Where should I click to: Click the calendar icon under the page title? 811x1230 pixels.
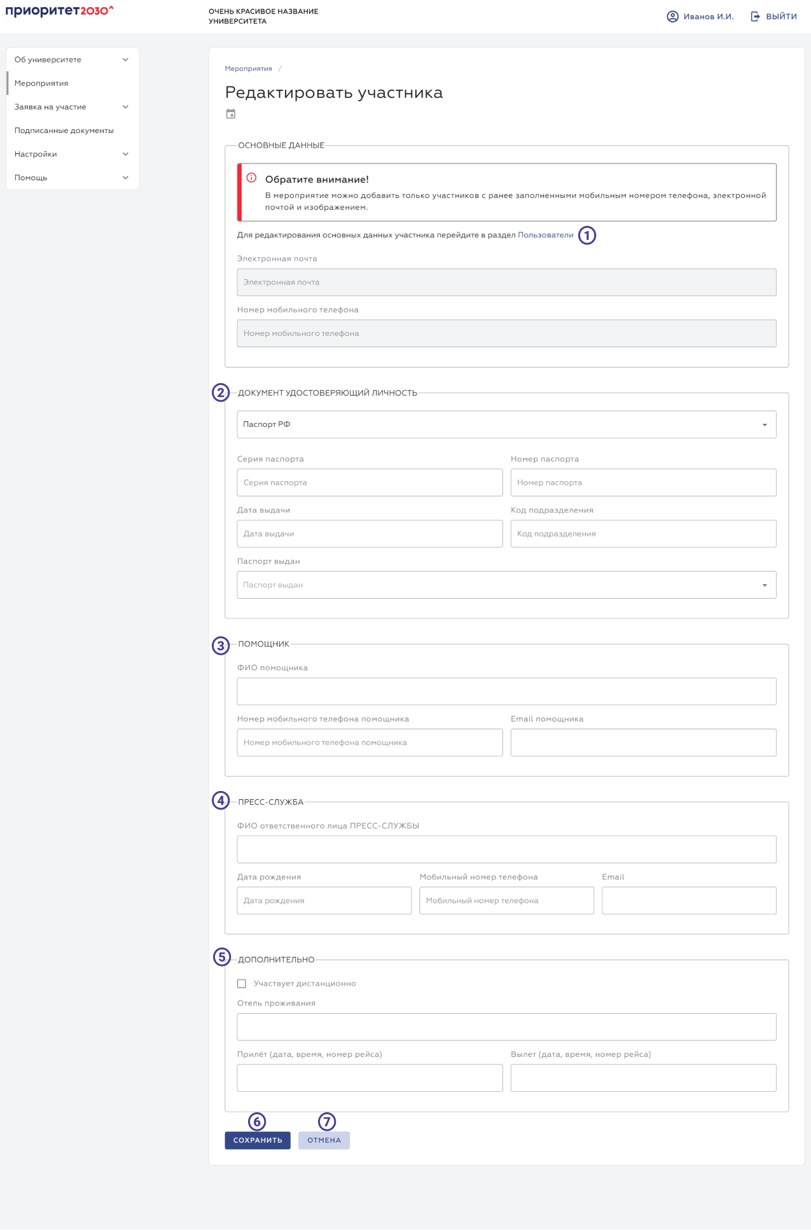click(231, 114)
